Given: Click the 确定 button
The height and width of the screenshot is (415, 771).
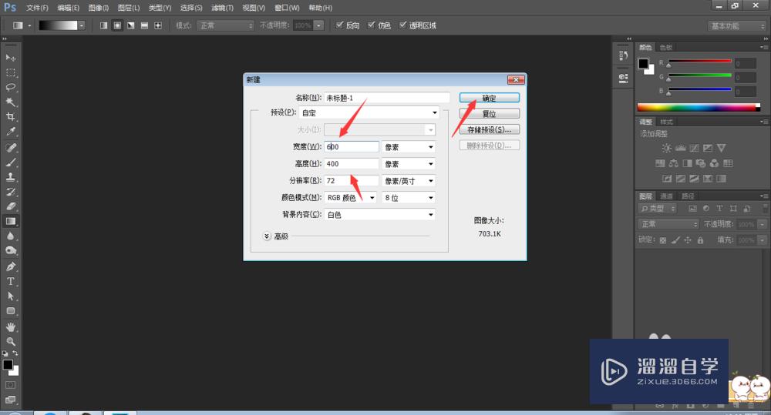Looking at the screenshot, I should tap(490, 98).
